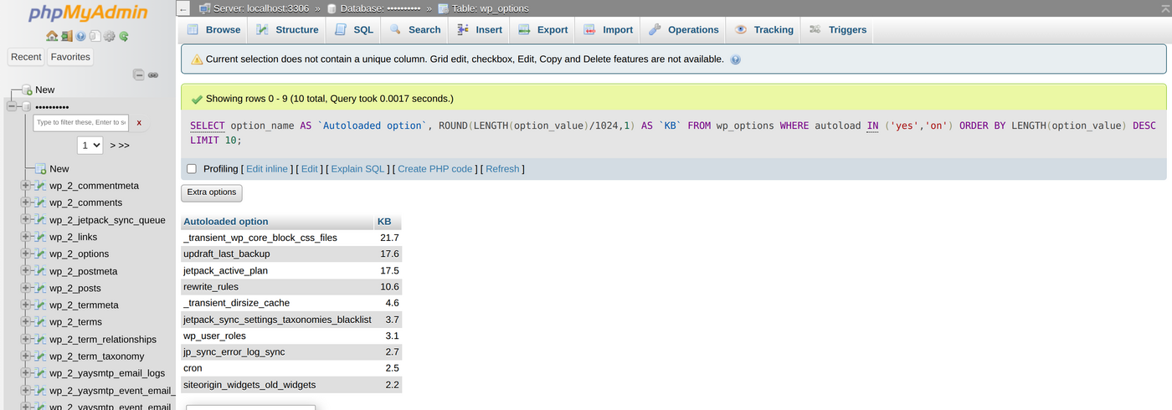Click the New database icon at tree top
The width and height of the screenshot is (1172, 410).
click(x=27, y=90)
